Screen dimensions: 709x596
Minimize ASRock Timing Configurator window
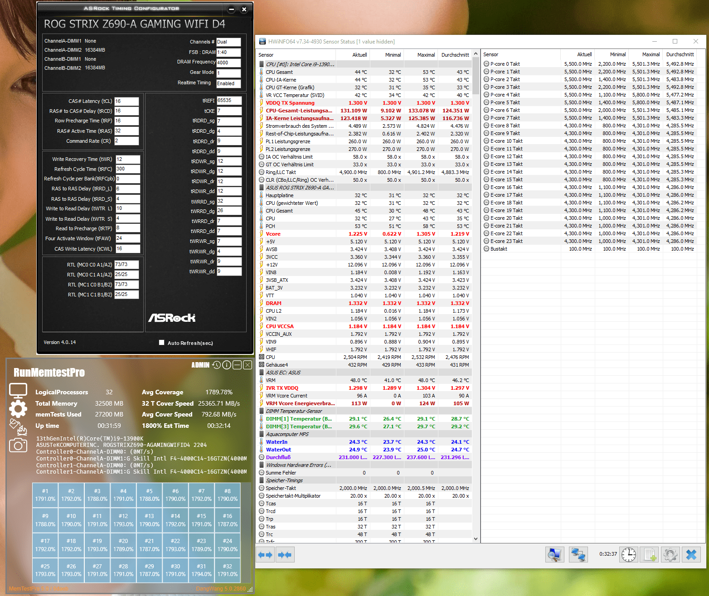point(231,9)
